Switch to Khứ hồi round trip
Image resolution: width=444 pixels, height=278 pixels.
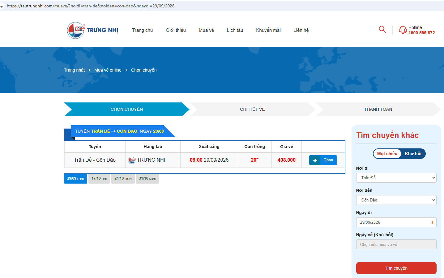[413, 154]
